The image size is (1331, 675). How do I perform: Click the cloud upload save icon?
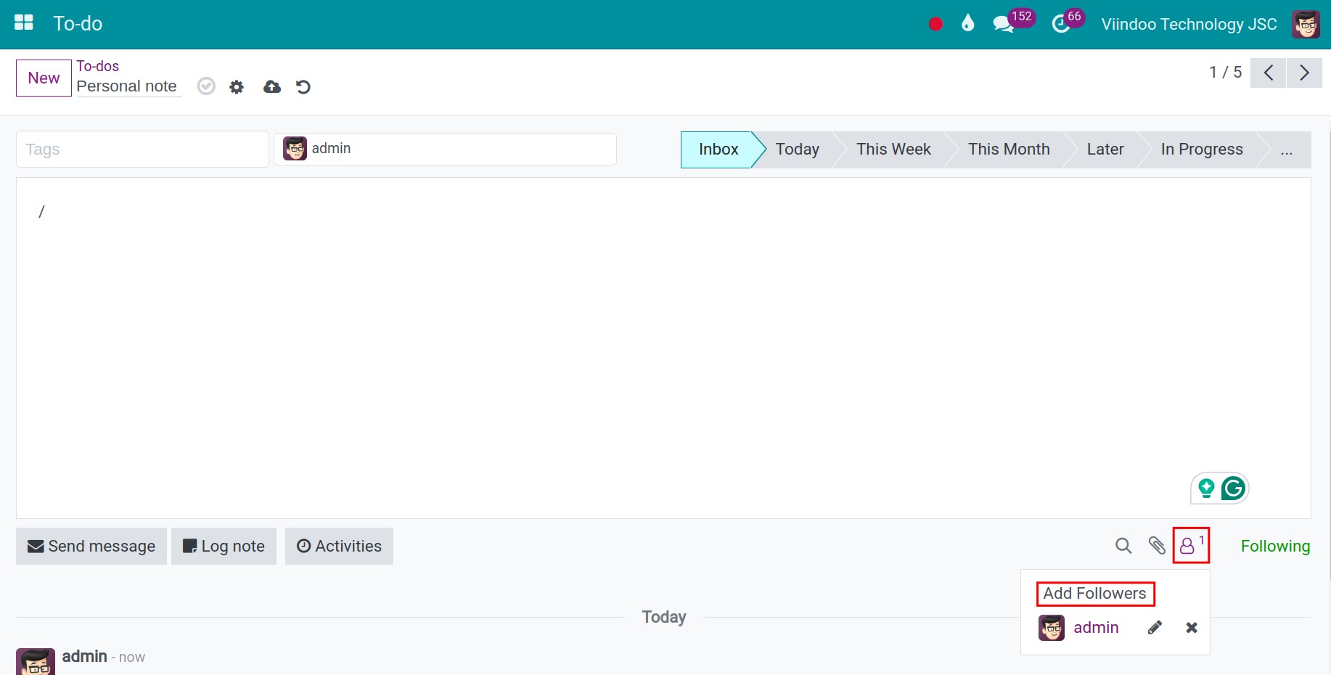[x=272, y=87]
